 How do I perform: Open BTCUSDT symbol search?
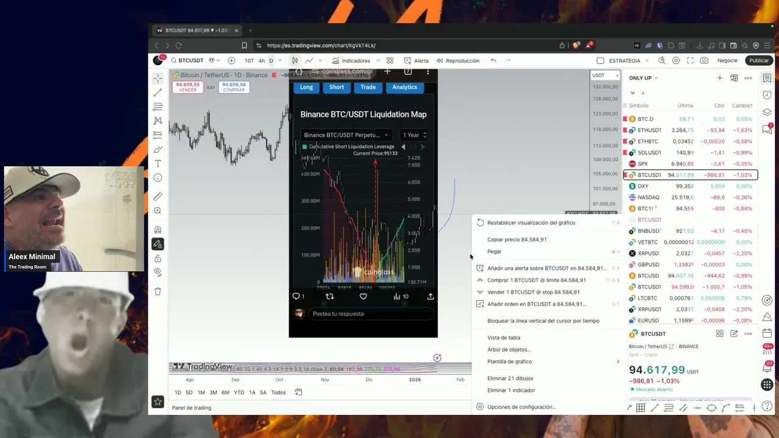coord(187,60)
